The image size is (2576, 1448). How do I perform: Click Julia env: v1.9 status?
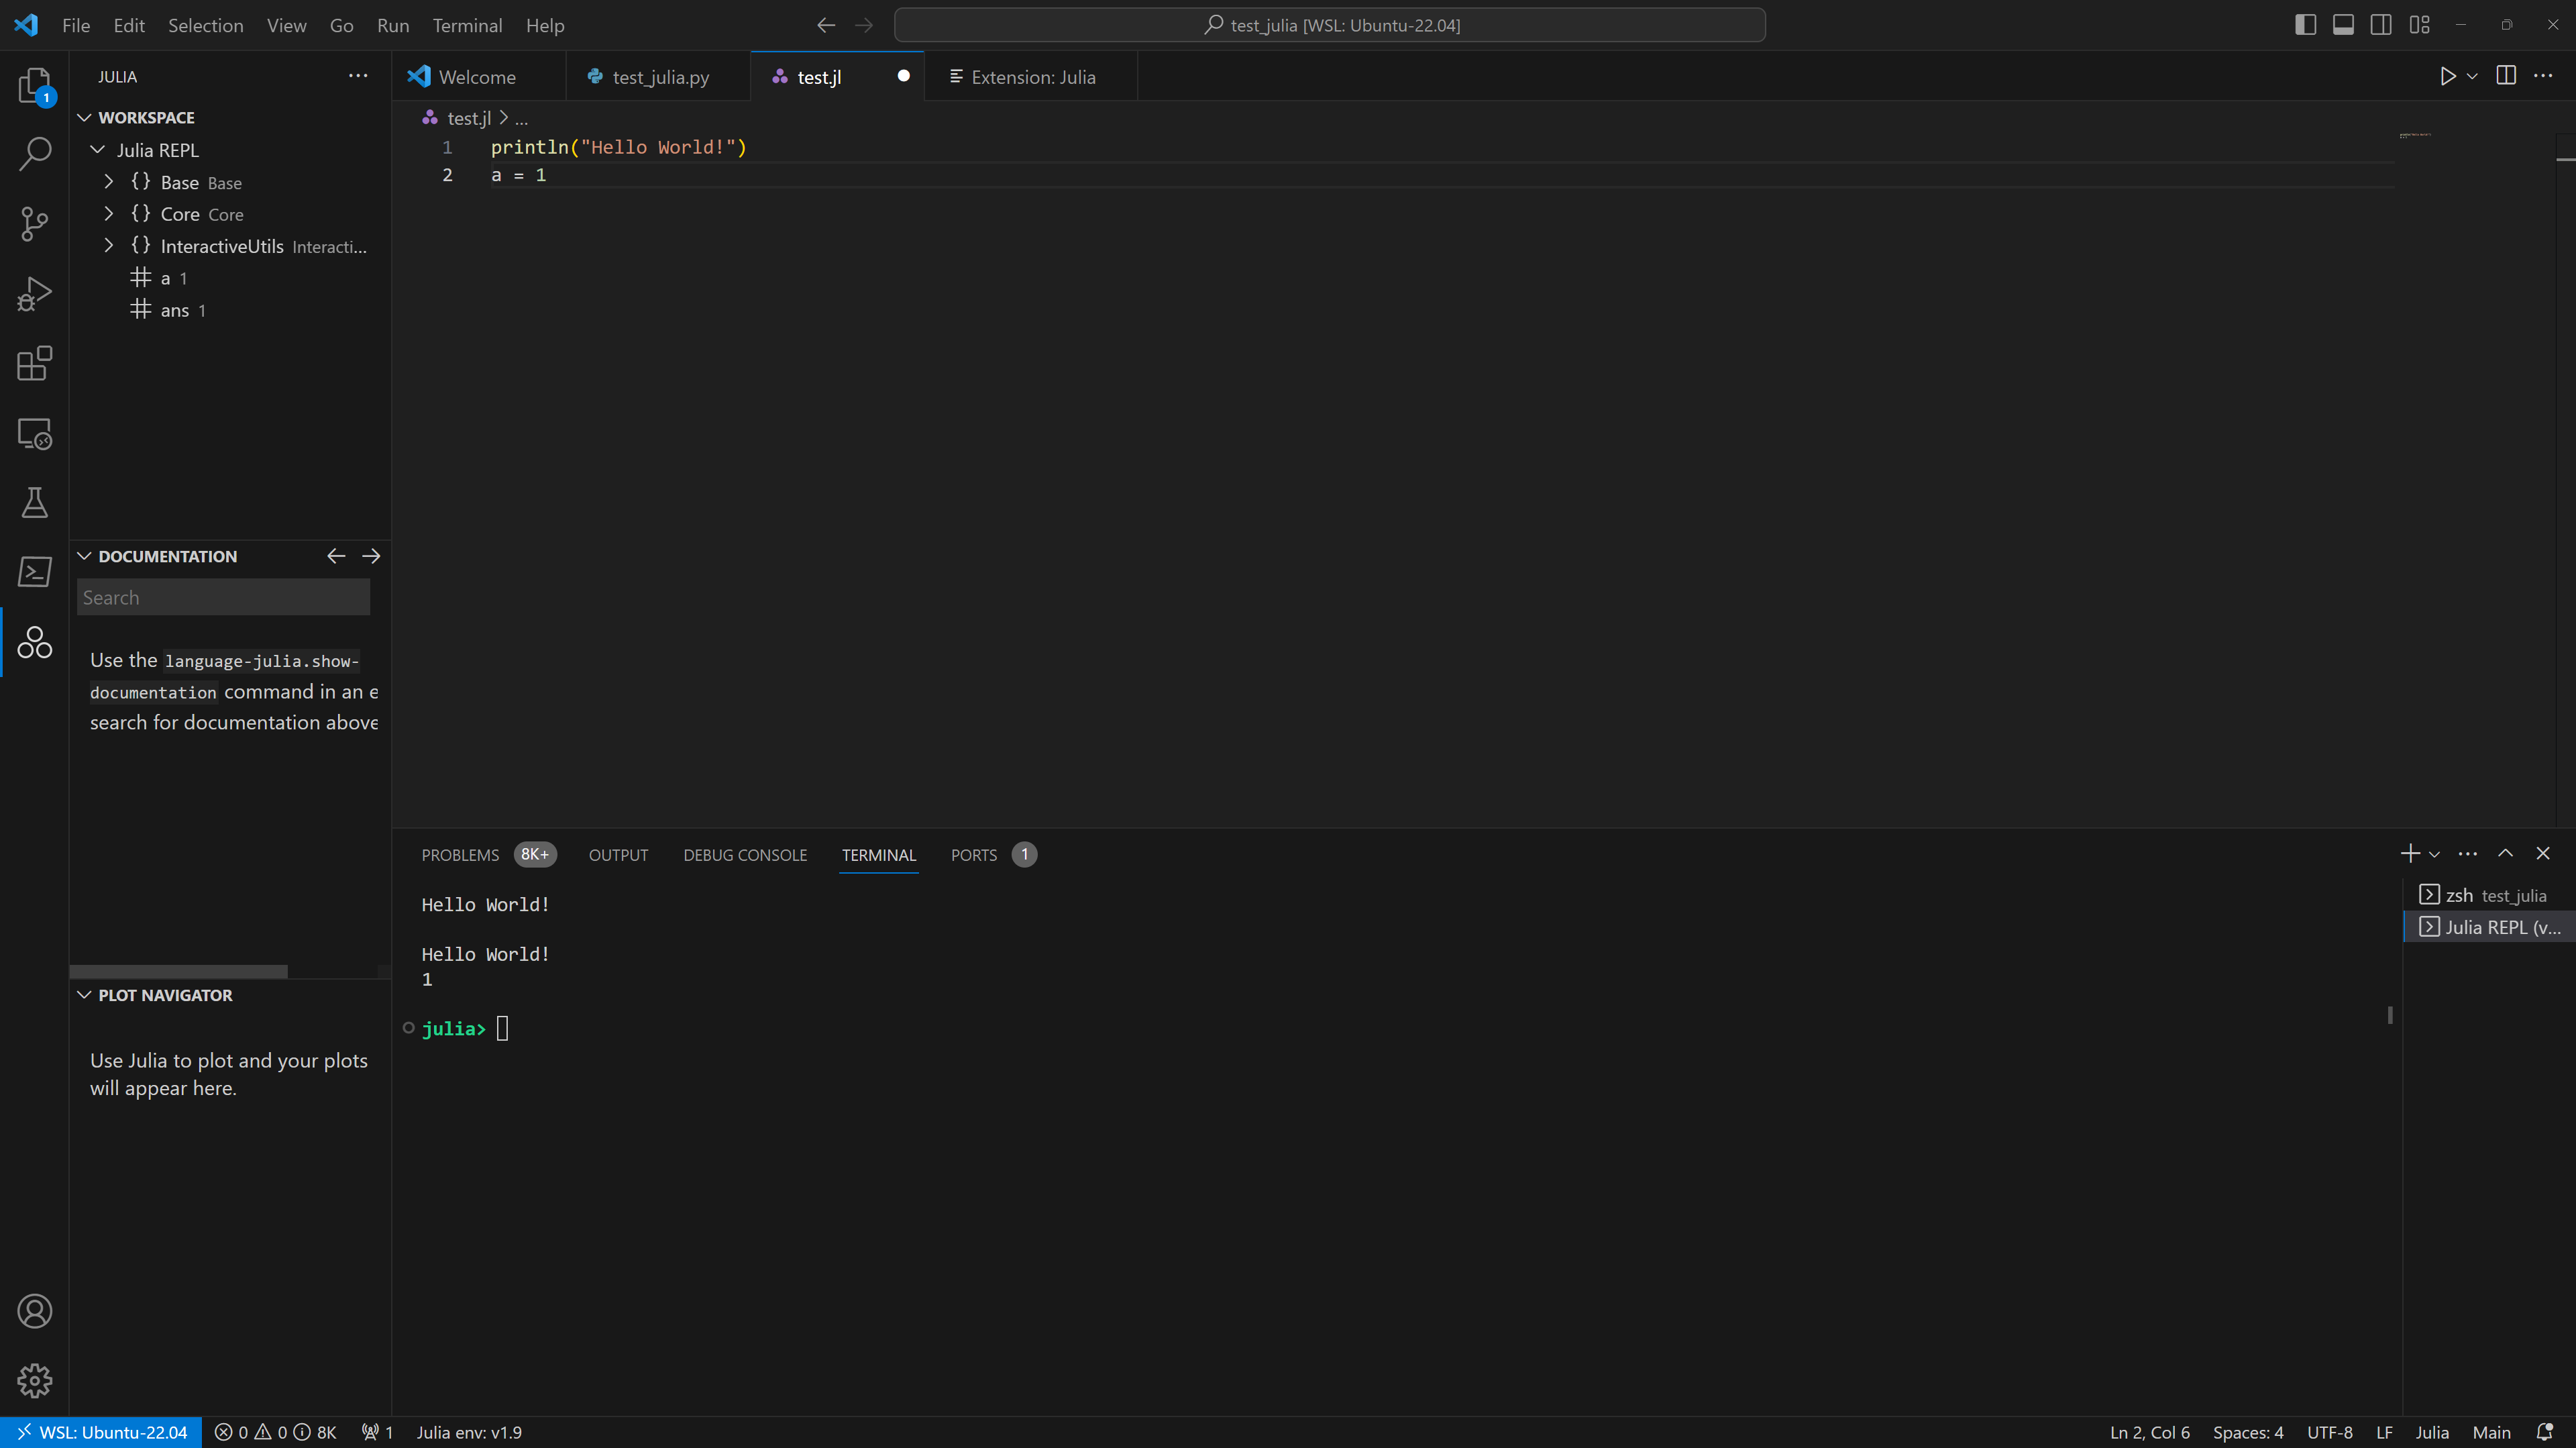(469, 1432)
